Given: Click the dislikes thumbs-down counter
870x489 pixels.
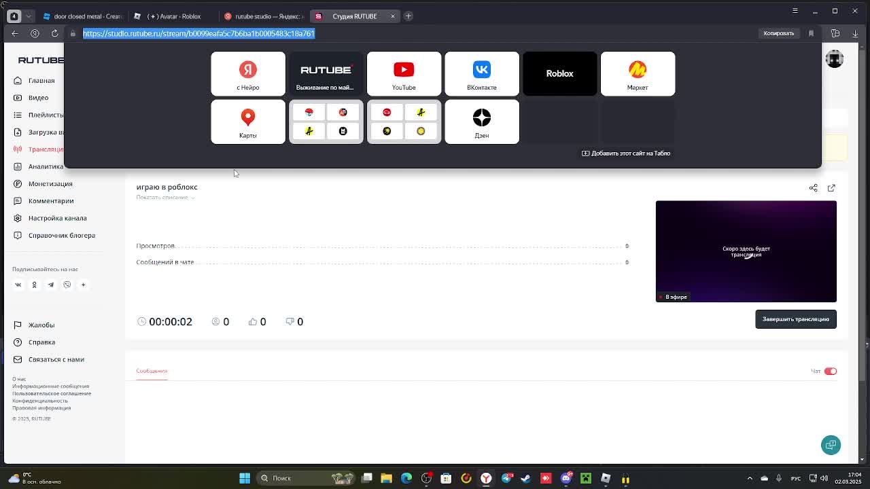Looking at the screenshot, I should click(x=294, y=322).
